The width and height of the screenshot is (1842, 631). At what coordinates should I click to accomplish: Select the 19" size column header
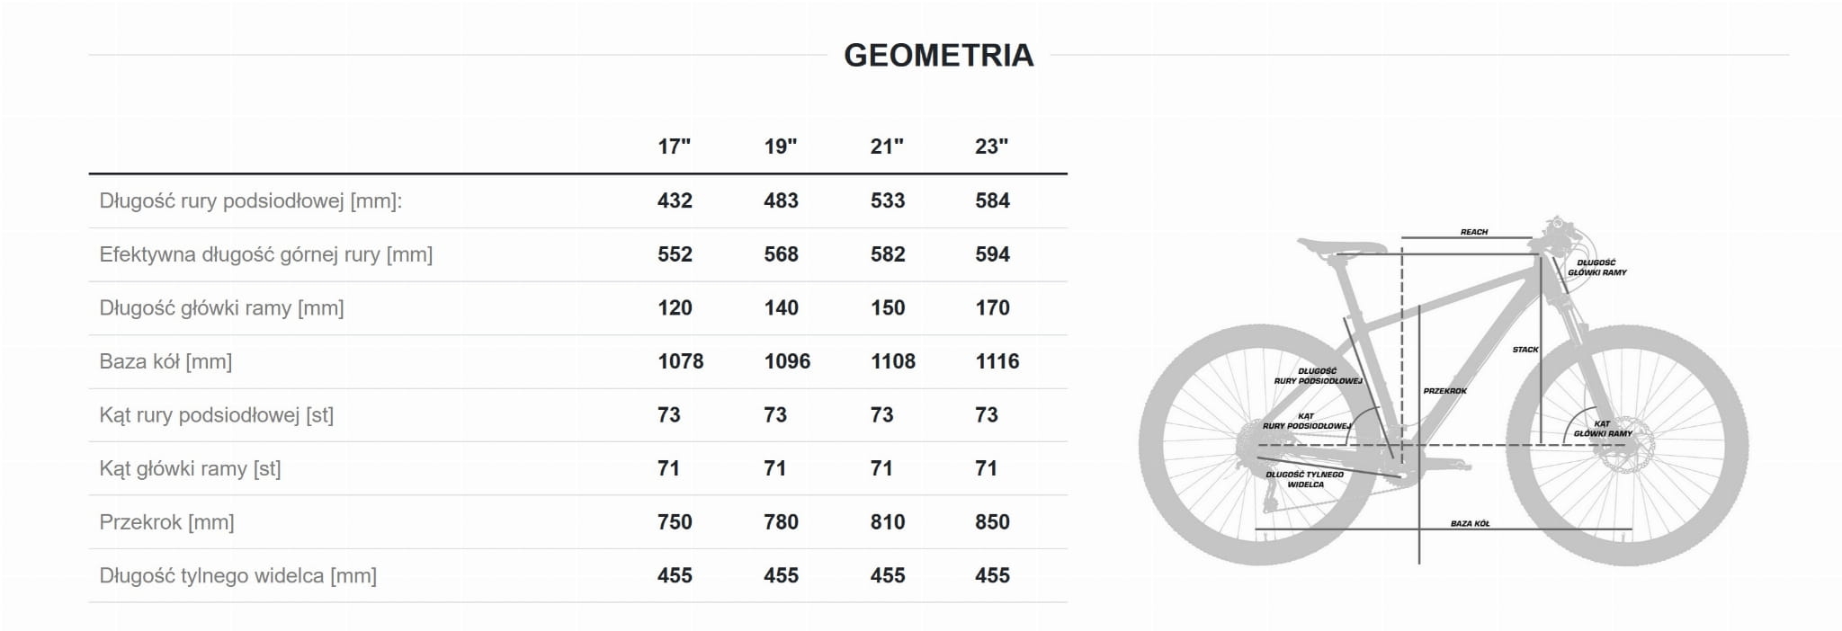coord(780,147)
